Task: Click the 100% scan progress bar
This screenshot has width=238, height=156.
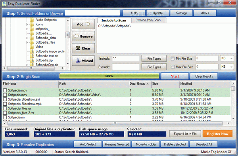Action: (x=109, y=76)
